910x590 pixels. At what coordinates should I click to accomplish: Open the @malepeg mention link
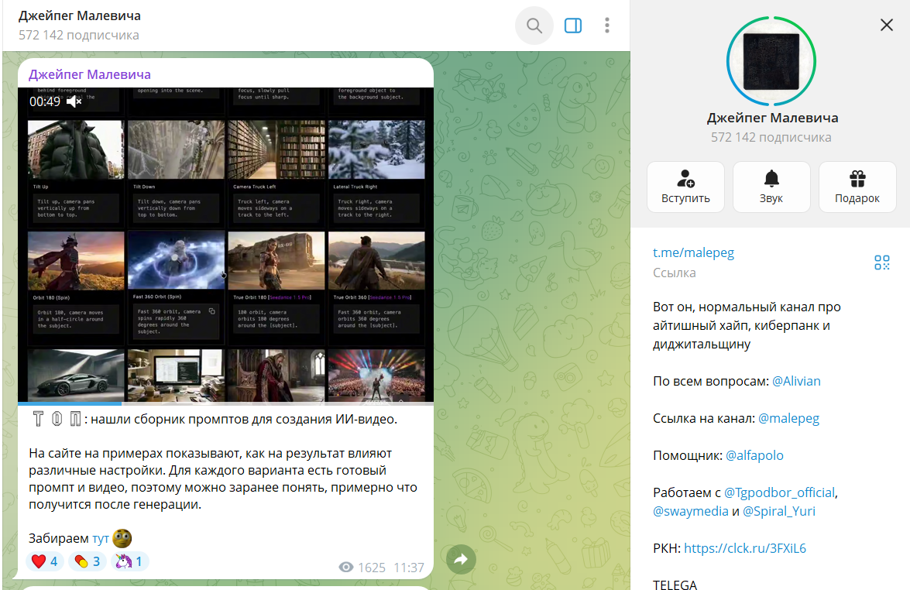click(788, 418)
